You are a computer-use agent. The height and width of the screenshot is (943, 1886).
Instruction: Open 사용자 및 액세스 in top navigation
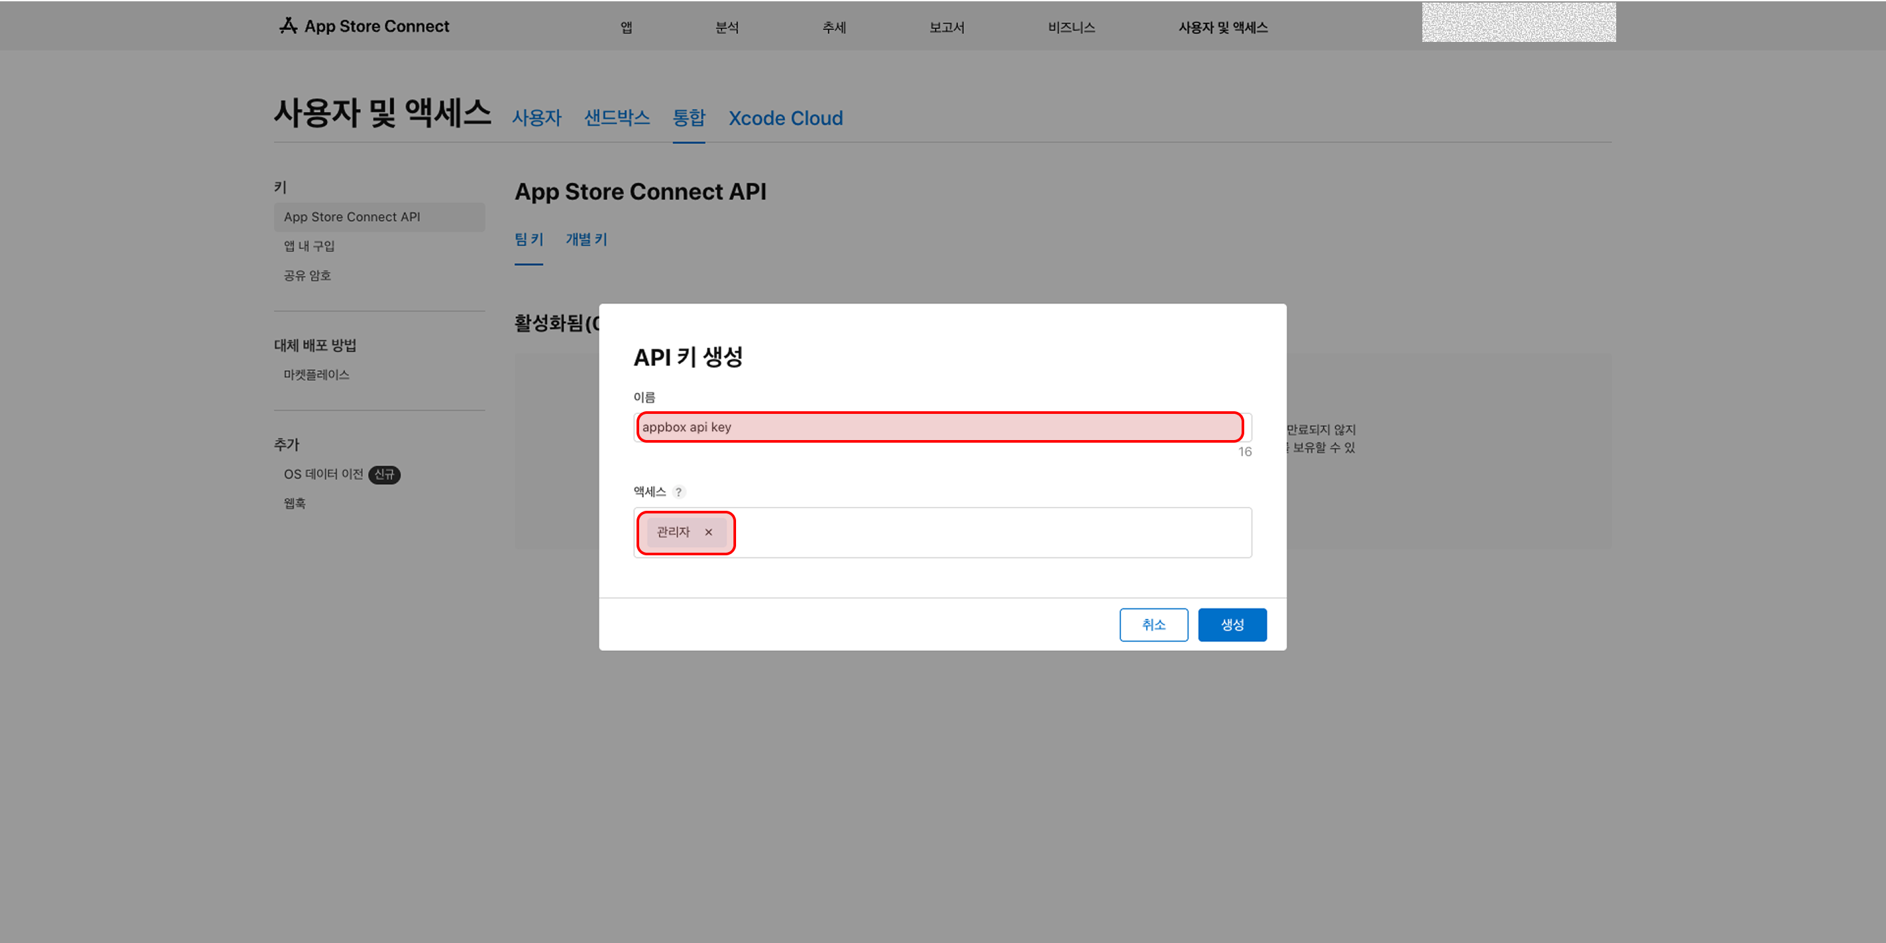[1223, 27]
